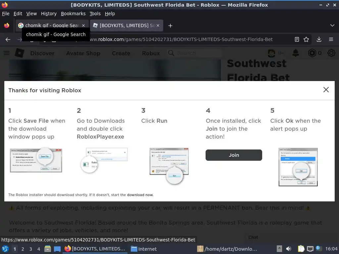Open the Firefox application hamburger menu
The height and width of the screenshot is (254, 339).
click(331, 39)
